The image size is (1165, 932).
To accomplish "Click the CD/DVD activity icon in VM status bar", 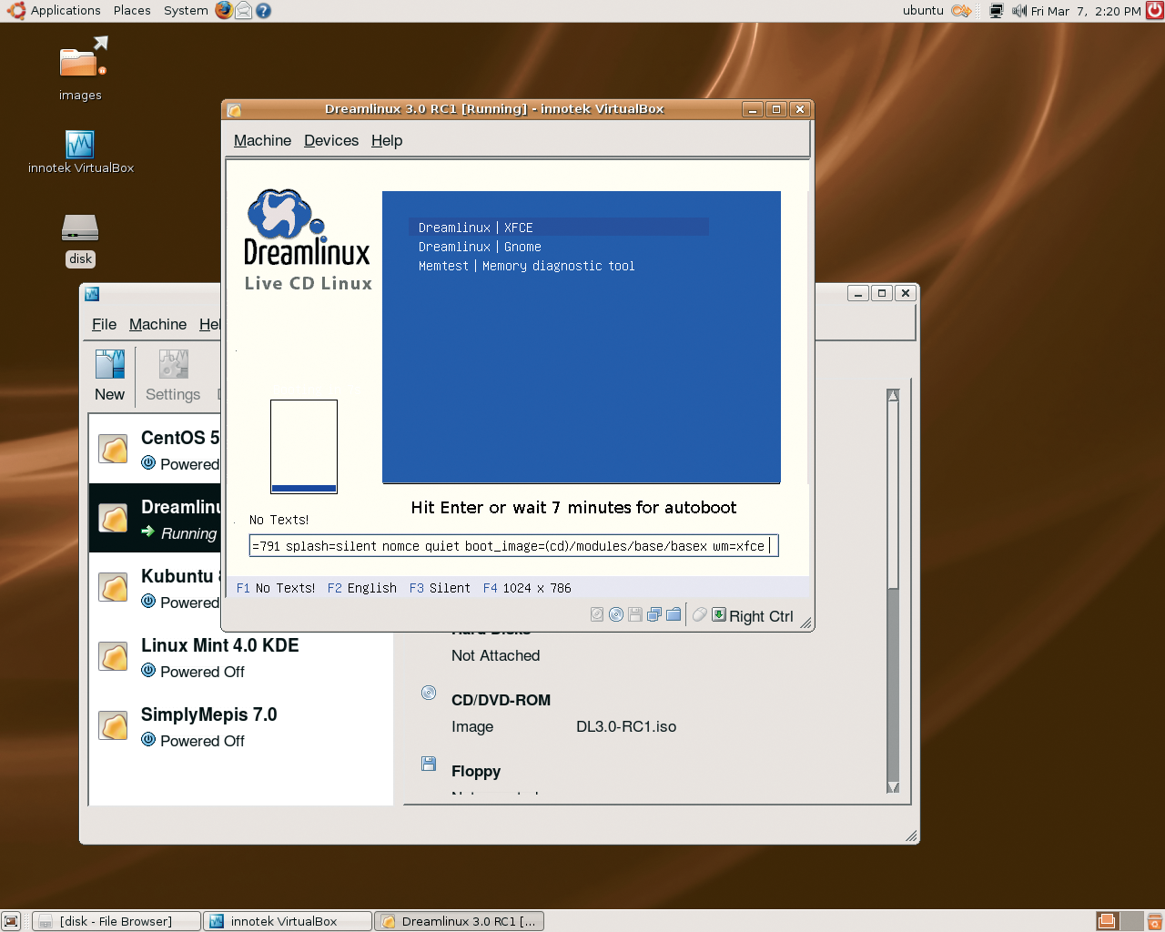I will click(x=616, y=614).
